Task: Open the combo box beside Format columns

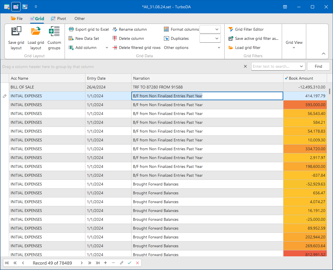Action: coord(210,29)
